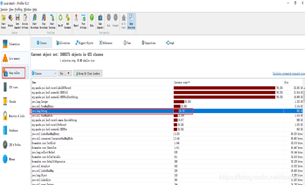Detach from the profiled JVM
305x185 pixels.
pyautogui.click(x=10, y=22)
